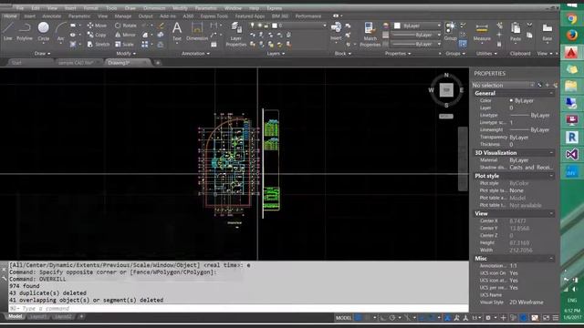This screenshot has width=584, height=328.
Task: Open the Dimension menu in menu bar
Action: [x=154, y=8]
